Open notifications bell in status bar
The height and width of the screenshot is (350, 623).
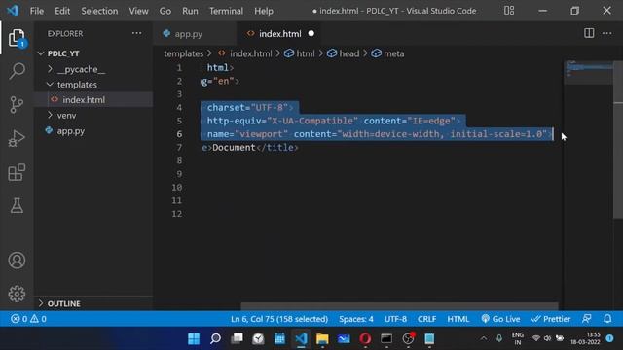[607, 319]
